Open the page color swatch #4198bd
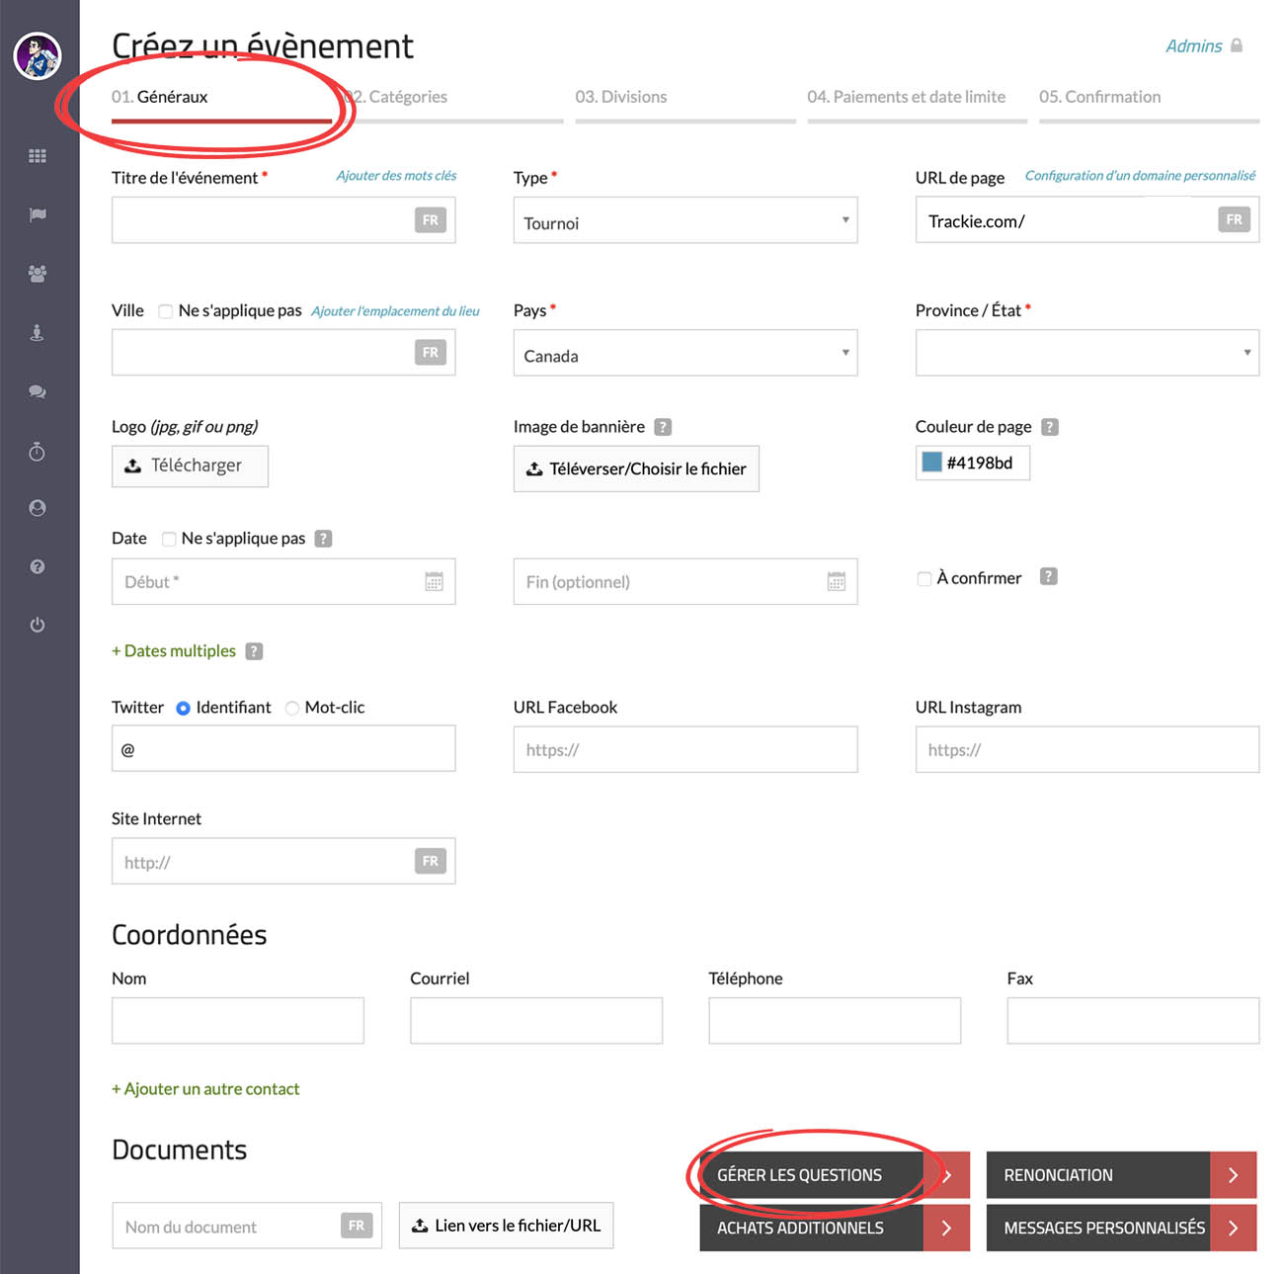The height and width of the screenshot is (1274, 1284). tap(931, 463)
